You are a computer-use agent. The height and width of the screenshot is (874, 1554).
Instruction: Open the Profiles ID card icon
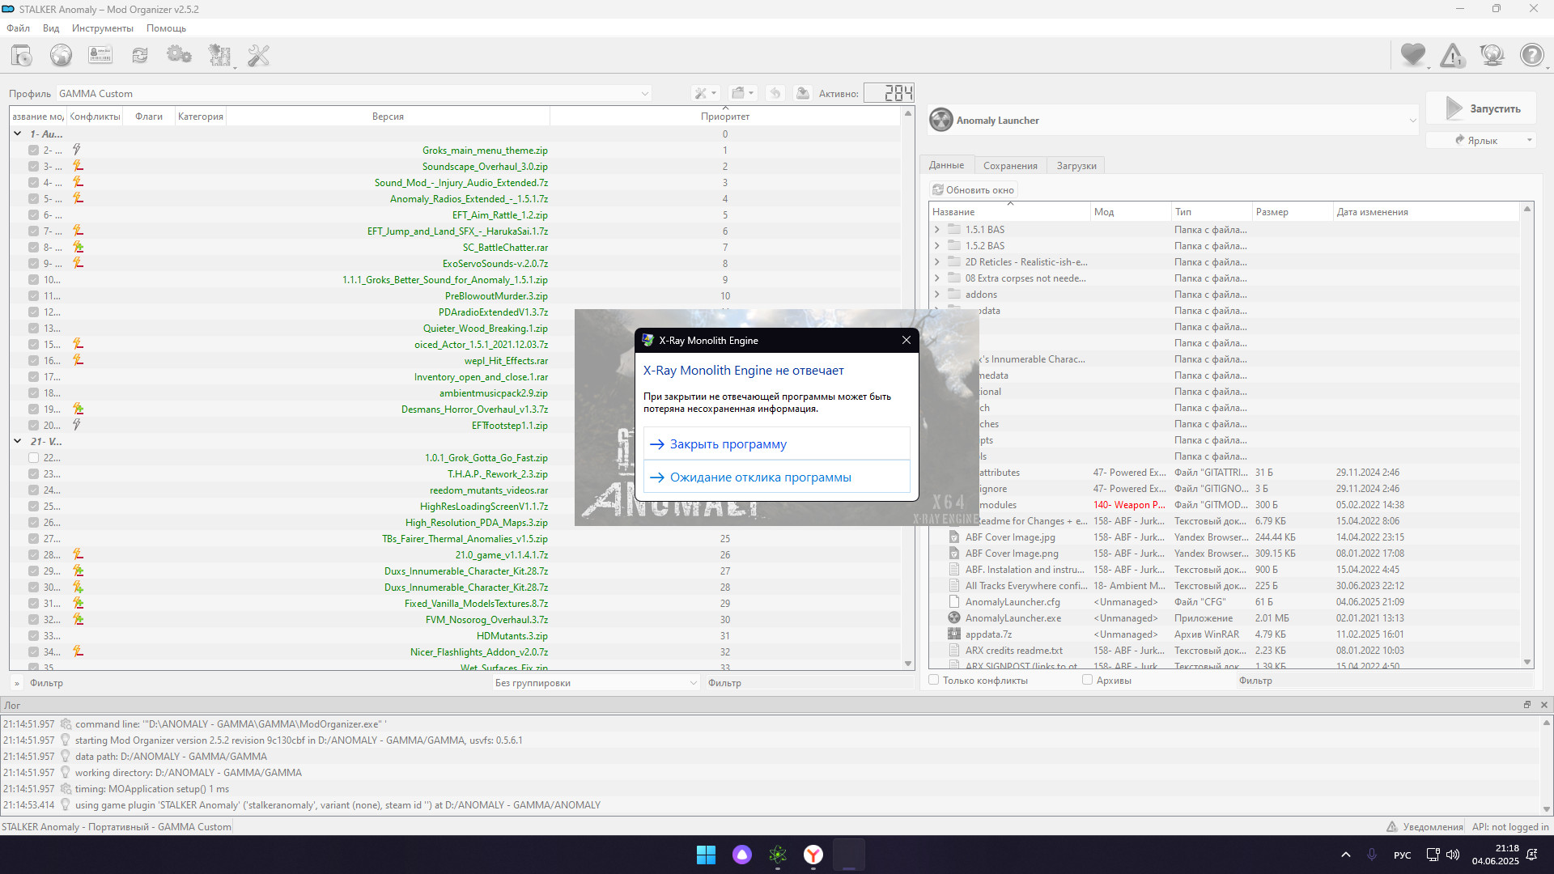click(x=100, y=55)
